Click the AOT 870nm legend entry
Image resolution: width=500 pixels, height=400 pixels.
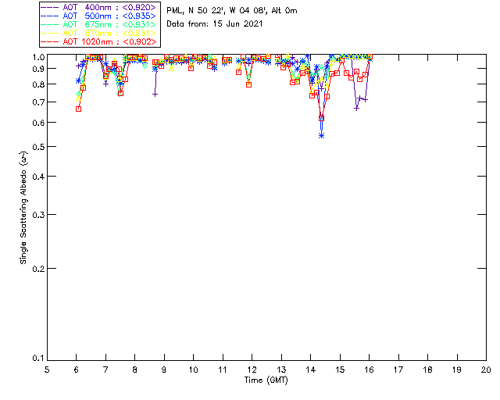point(99,33)
